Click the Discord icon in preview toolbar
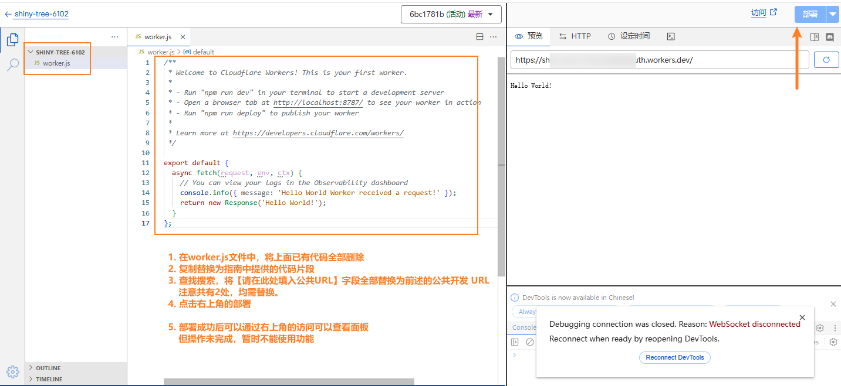The width and height of the screenshot is (841, 386). click(x=830, y=37)
